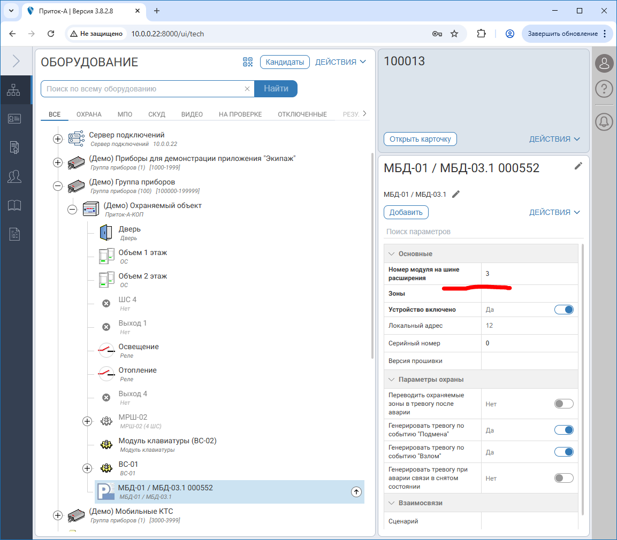Click the notification bell icon
617x540 pixels.
pyautogui.click(x=604, y=122)
